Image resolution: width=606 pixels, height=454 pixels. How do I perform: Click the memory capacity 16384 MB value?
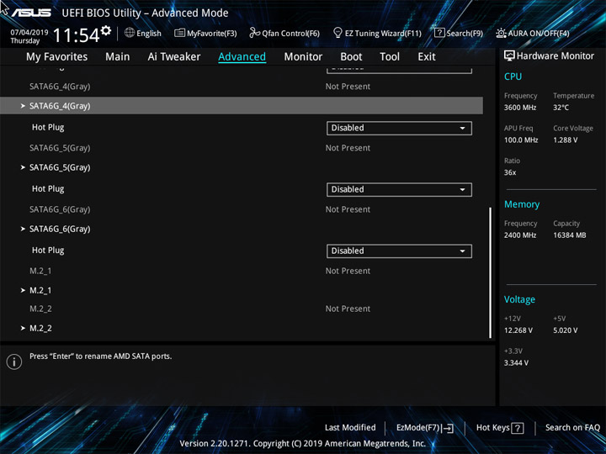569,235
